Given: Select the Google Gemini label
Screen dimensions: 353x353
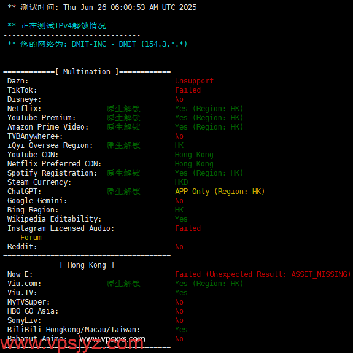Looking at the screenshot, I should (x=37, y=201).
